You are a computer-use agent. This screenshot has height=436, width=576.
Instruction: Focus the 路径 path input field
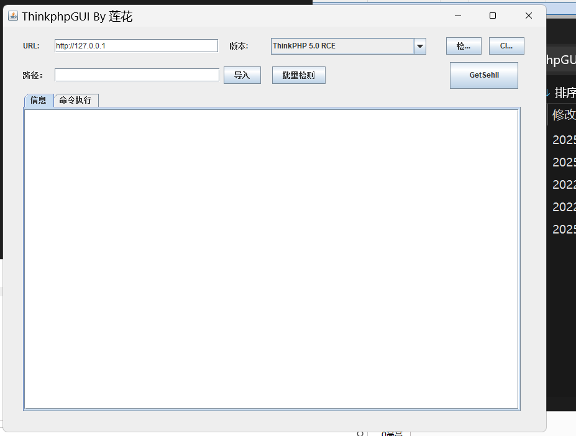137,75
